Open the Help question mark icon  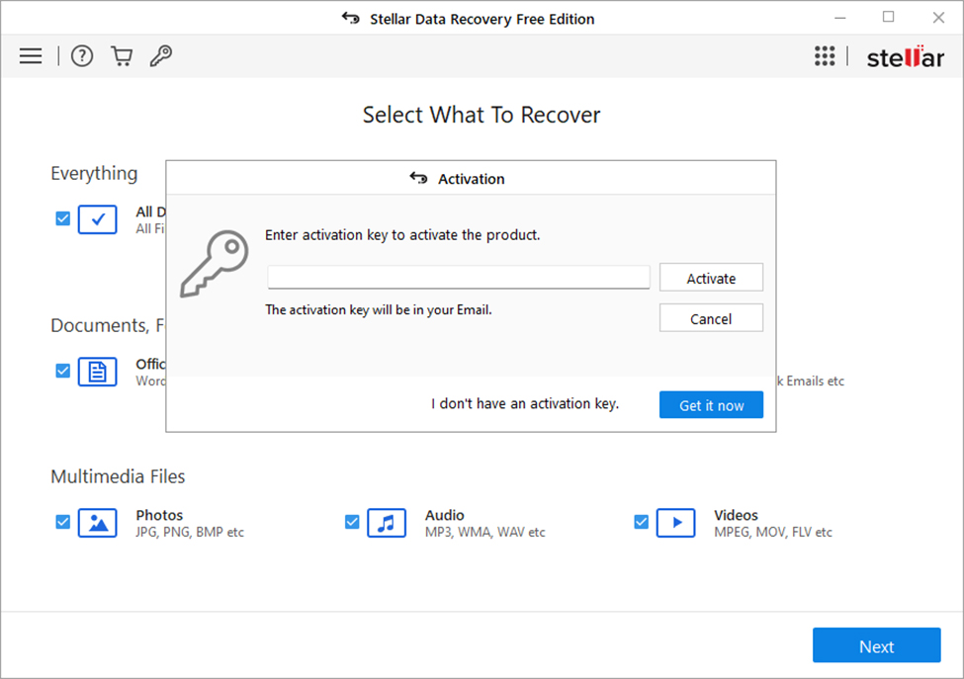tap(81, 55)
